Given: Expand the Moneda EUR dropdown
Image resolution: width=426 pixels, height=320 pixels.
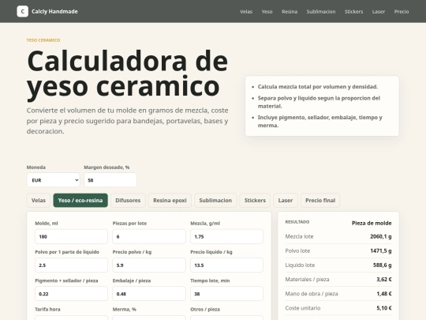Looking at the screenshot, I should click(x=54, y=180).
